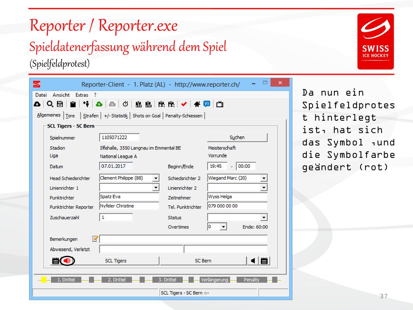This screenshot has height=310, width=413.
Task: Click the TV toolbar icon
Action: coord(220,105)
